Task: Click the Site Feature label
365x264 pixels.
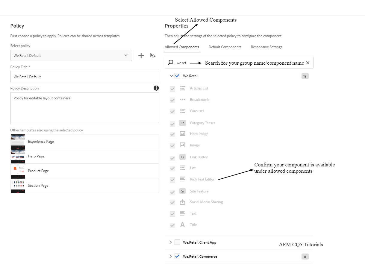Action: tap(199, 191)
